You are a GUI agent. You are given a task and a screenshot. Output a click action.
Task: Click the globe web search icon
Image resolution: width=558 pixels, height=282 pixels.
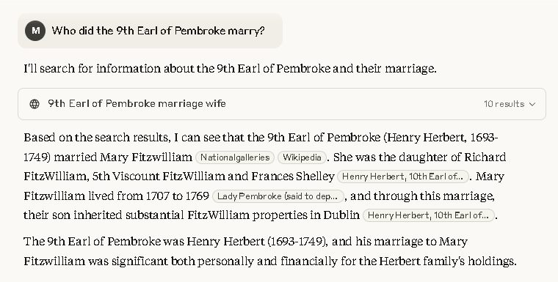pos(35,104)
